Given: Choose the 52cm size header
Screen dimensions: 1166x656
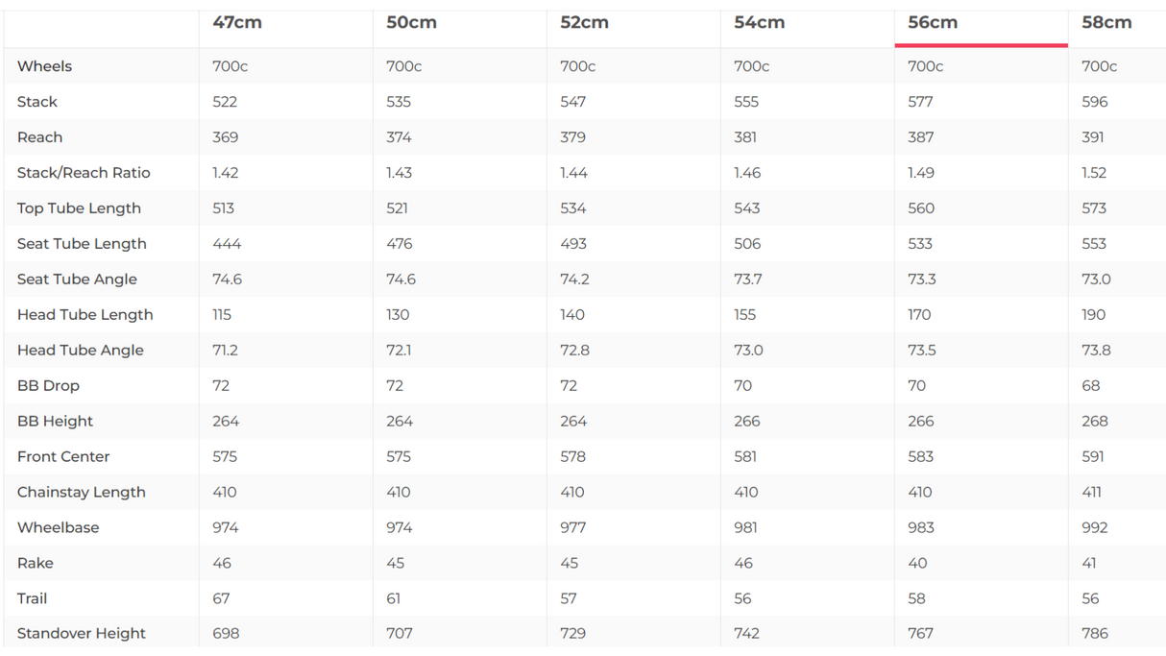Looking at the screenshot, I should point(584,23).
